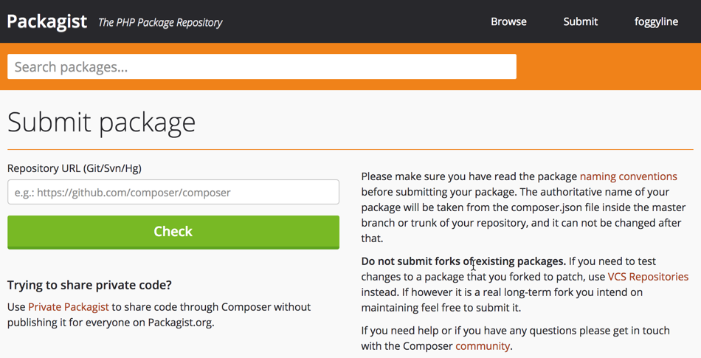
Task: Click the Submit package page heading
Action: (x=102, y=122)
